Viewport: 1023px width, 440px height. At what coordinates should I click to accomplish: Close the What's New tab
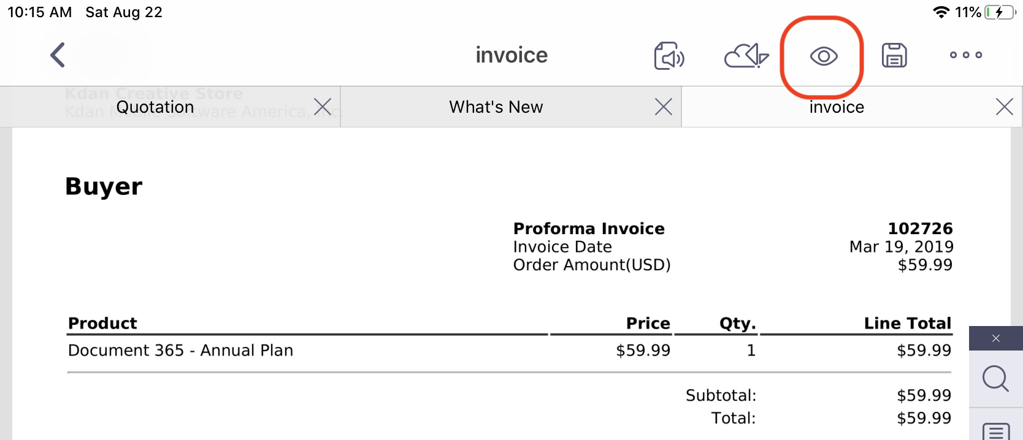pos(664,107)
